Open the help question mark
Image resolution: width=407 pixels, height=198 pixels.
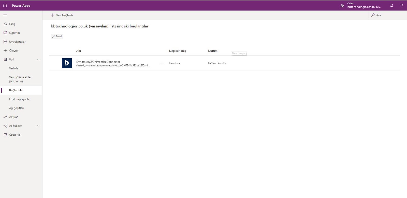(x=402, y=5)
